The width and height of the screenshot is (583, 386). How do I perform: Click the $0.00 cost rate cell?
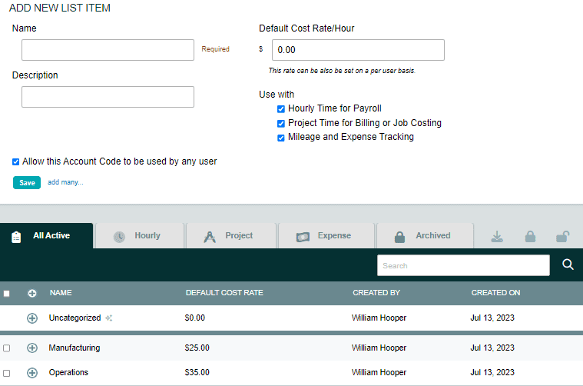pos(195,318)
